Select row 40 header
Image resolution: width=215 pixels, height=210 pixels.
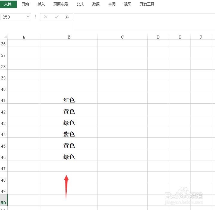[4, 87]
